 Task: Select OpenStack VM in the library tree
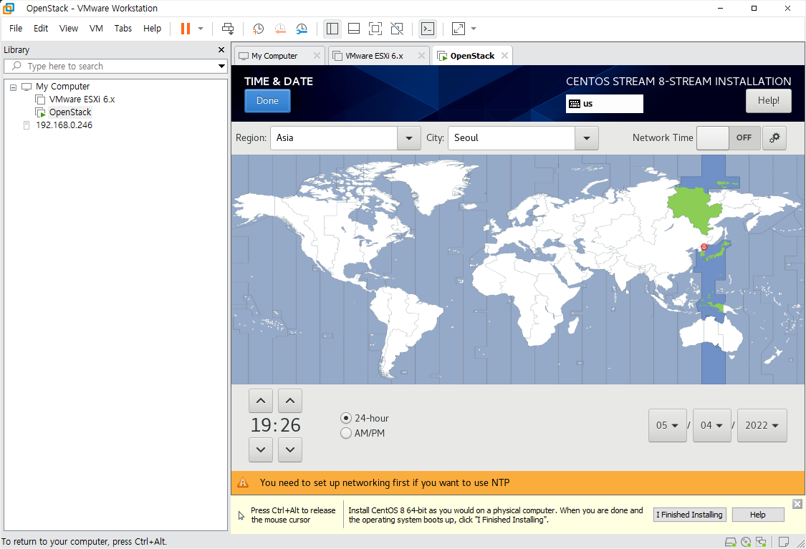pyautogui.click(x=70, y=112)
